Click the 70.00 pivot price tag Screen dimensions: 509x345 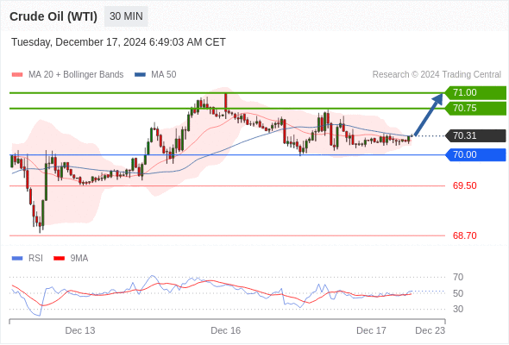[475, 154]
